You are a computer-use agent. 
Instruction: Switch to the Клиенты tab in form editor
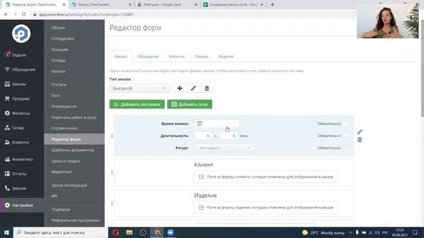[x=177, y=56]
